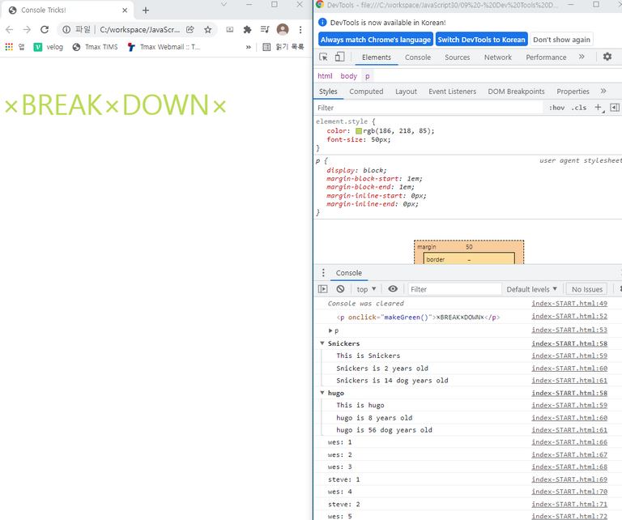This screenshot has height=520, width=622.
Task: Open the Layout tab
Action: [x=406, y=92]
